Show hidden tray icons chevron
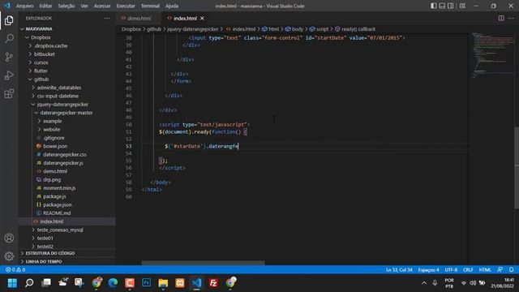Viewport: 519px width, 292px height. [x=424, y=283]
